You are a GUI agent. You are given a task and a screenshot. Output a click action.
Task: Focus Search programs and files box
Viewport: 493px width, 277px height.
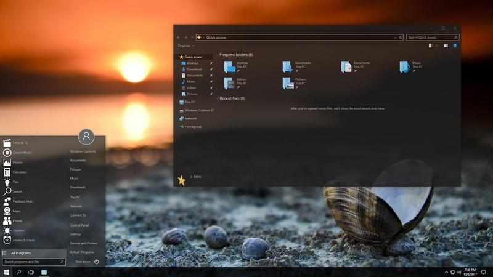[x=34, y=262]
